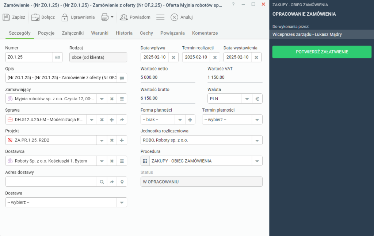Open the Termin płatności dropdown
The image size is (374, 236).
tap(257, 120)
